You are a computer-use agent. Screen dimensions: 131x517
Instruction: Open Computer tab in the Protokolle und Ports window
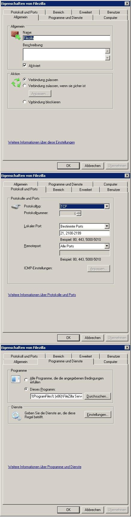click(111, 184)
